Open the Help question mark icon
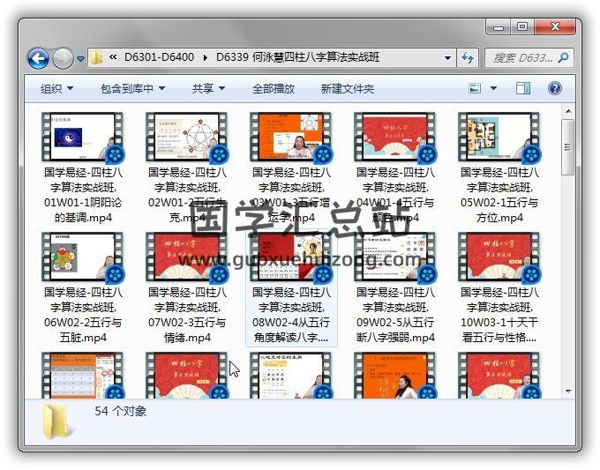Screen dimensions: 600x470 click(555, 88)
